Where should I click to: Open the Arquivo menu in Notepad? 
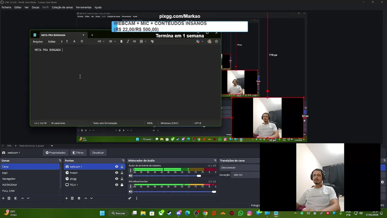click(x=38, y=41)
